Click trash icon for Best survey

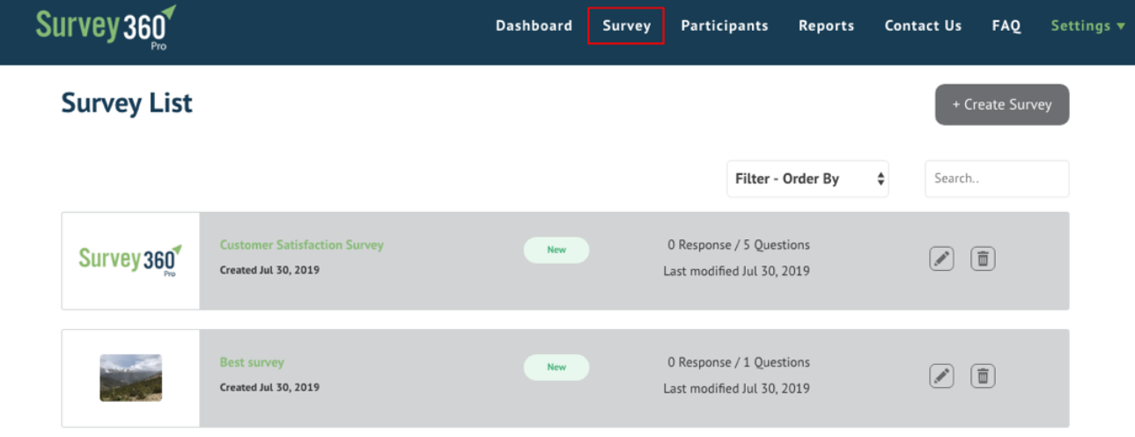coord(983,376)
